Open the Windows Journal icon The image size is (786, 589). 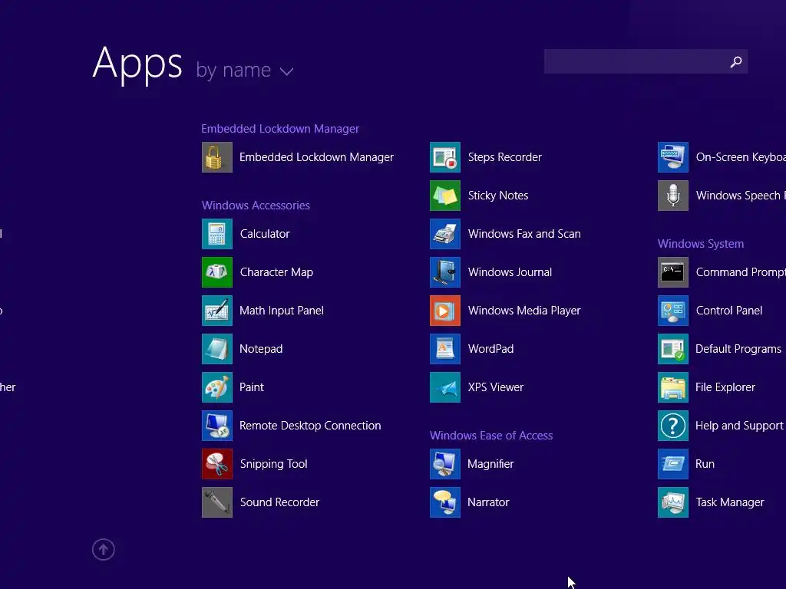point(445,272)
